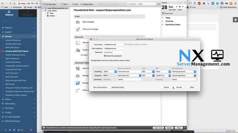Viewport: 238px width, 133px height.
Task: Open SpamAssassin Mail Filter module
Action: 16,81
